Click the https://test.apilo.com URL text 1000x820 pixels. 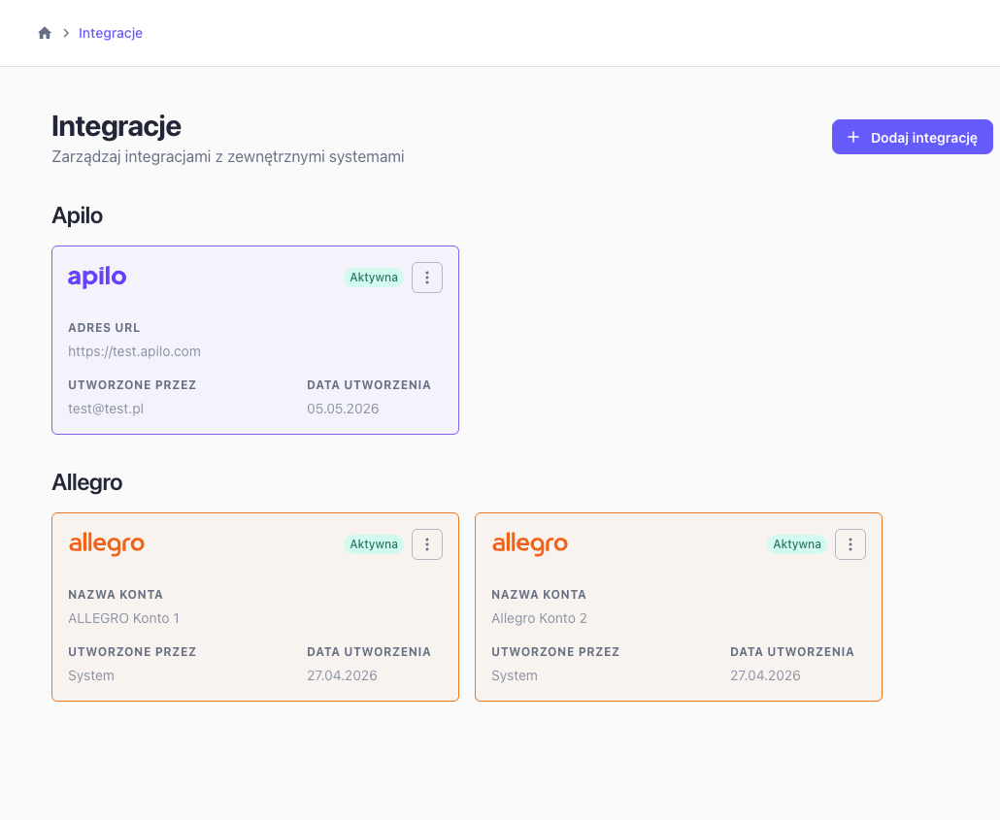coord(135,351)
